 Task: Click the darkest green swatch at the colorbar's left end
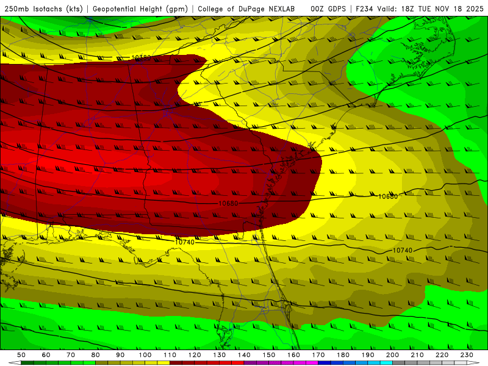pyautogui.click(x=27, y=363)
